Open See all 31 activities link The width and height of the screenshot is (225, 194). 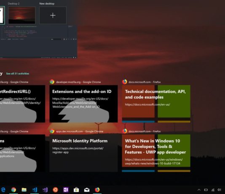(x=18, y=73)
